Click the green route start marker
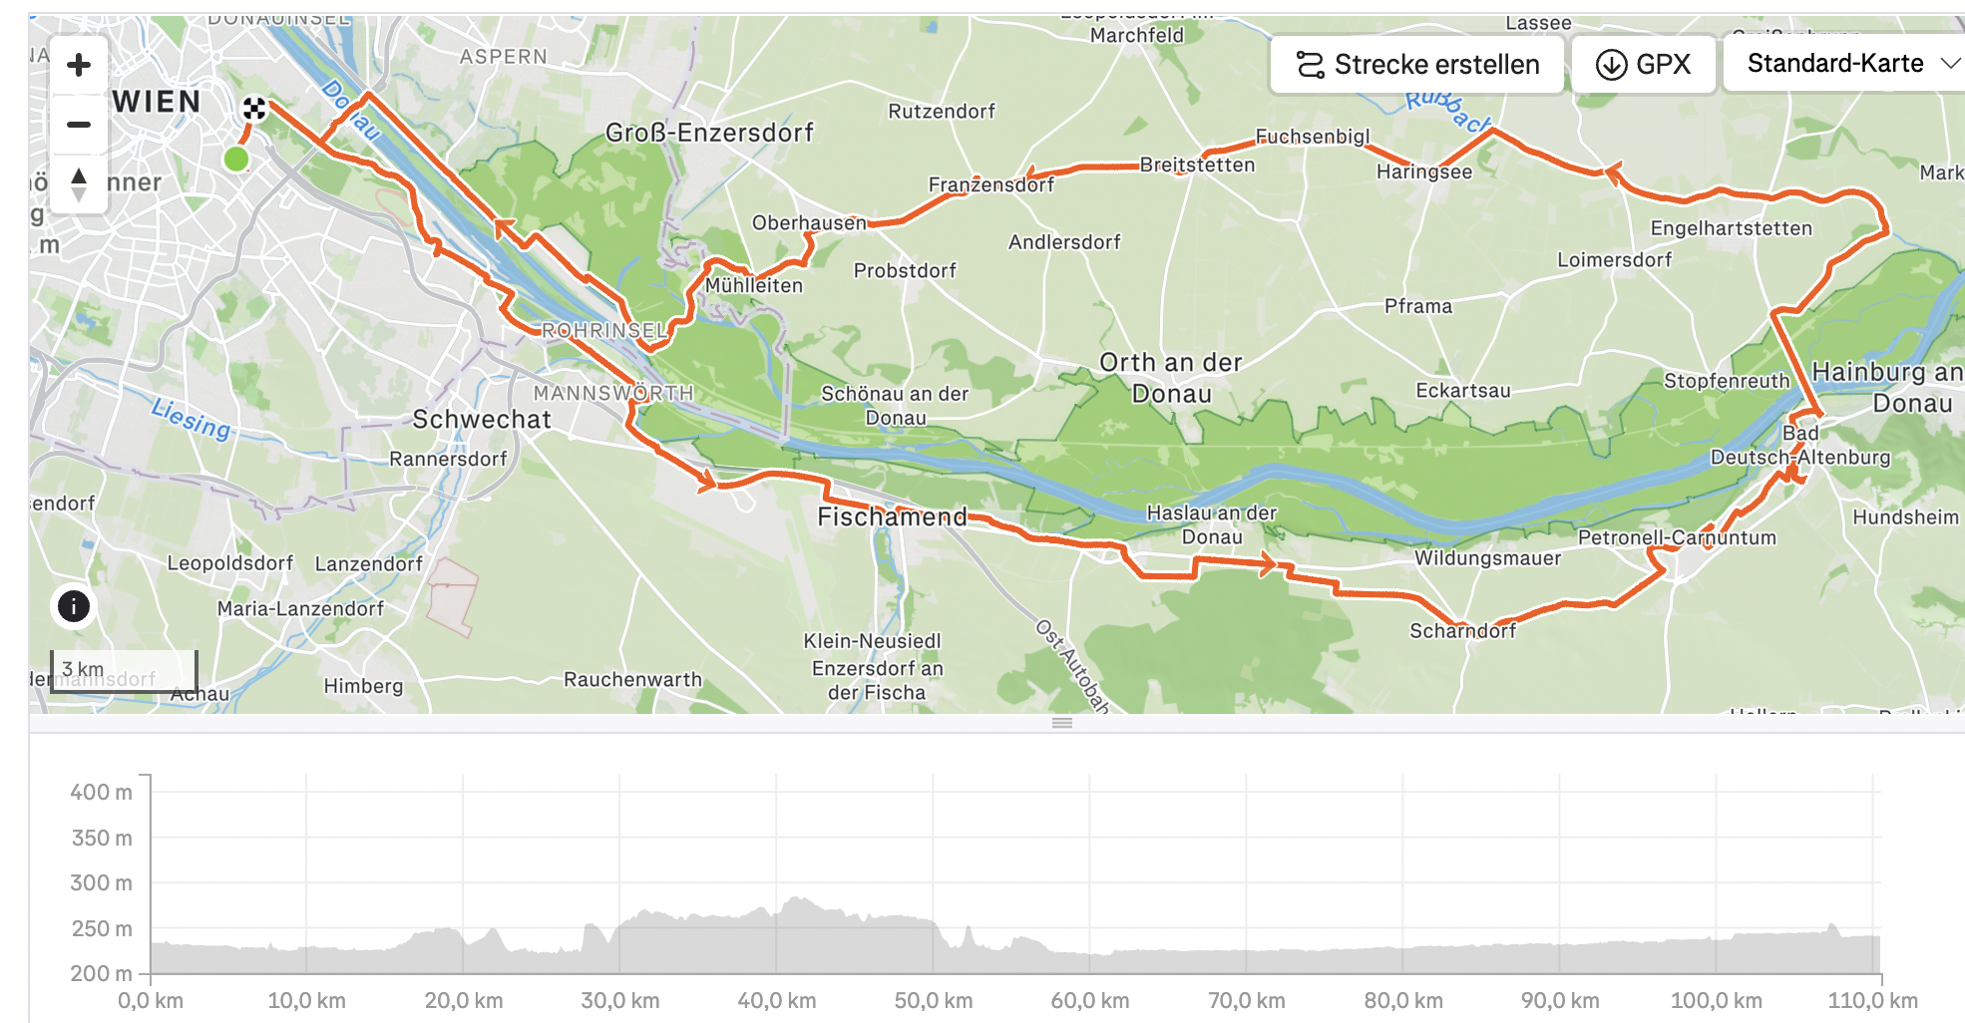This screenshot has height=1023, width=1965. click(236, 160)
